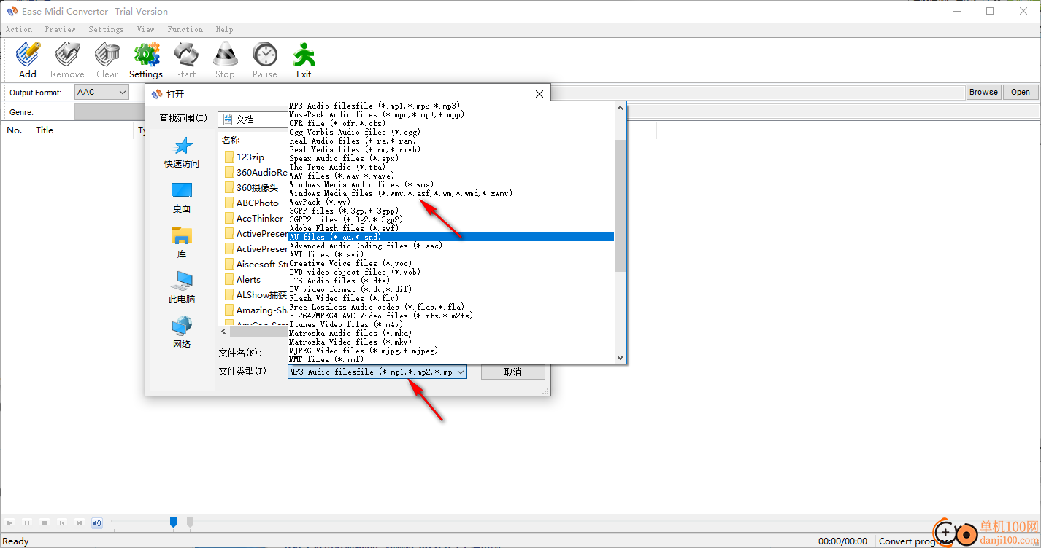Choose MP3 Audio filesfile in type list
Image resolution: width=1041 pixels, height=548 pixels.
(451, 106)
